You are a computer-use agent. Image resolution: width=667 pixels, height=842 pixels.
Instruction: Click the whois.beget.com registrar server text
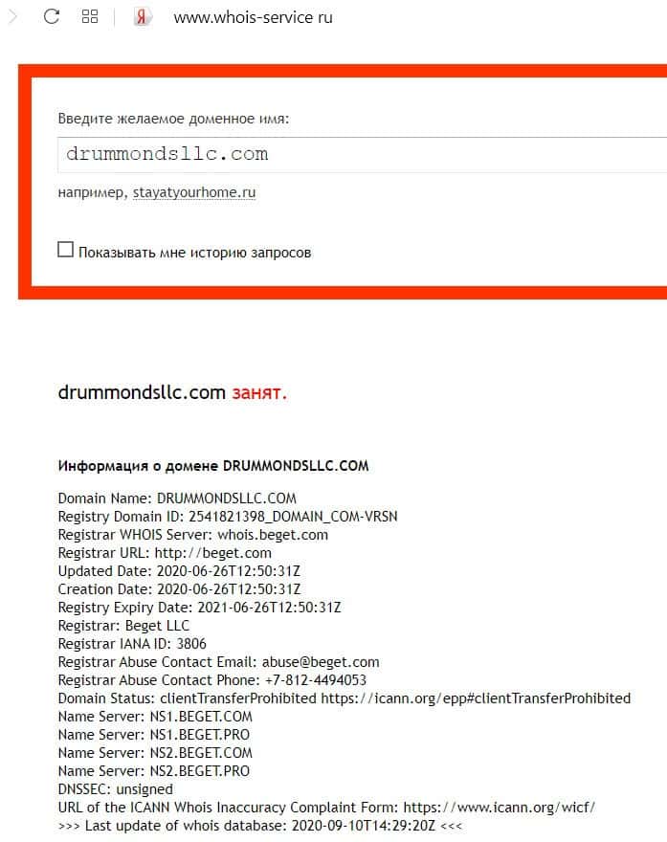[x=273, y=535]
